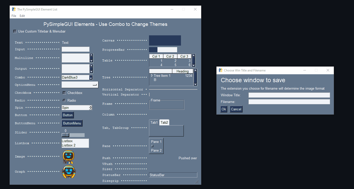The image size is (354, 189).
Task: Click the robot Image element
Action: [68, 157]
